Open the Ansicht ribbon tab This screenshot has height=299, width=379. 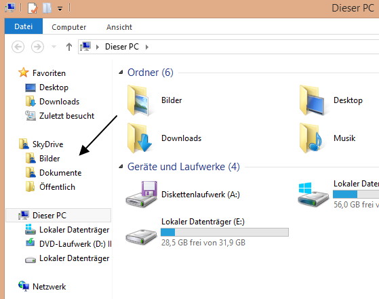click(x=119, y=27)
